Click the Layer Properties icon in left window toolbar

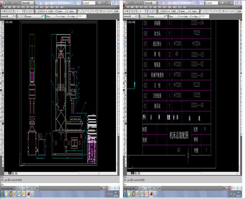(18, 16)
